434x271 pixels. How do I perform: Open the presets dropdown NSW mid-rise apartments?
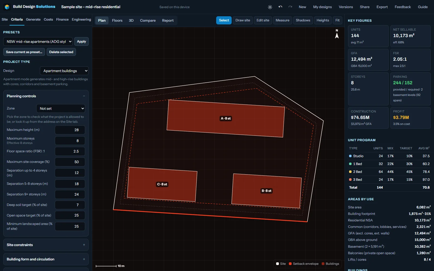pos(38,41)
